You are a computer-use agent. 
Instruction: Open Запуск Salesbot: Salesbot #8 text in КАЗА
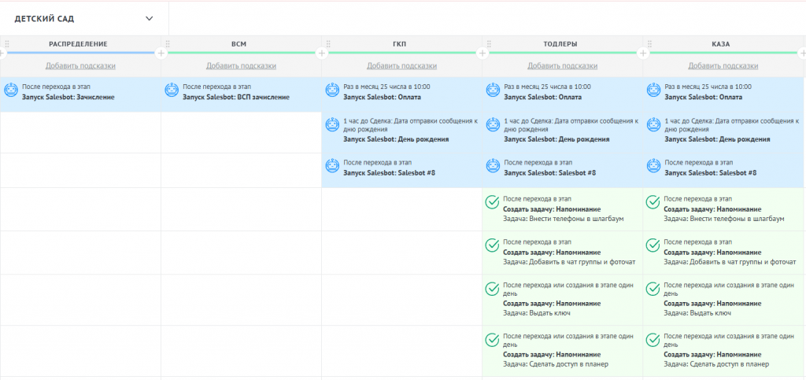tap(711, 173)
